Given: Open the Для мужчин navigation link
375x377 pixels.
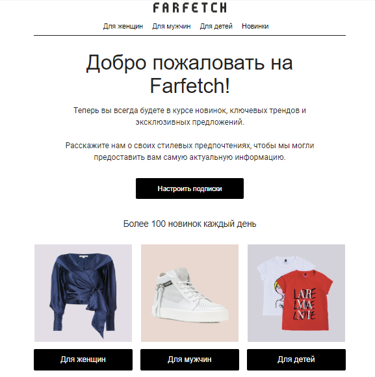Looking at the screenshot, I should [172, 26].
